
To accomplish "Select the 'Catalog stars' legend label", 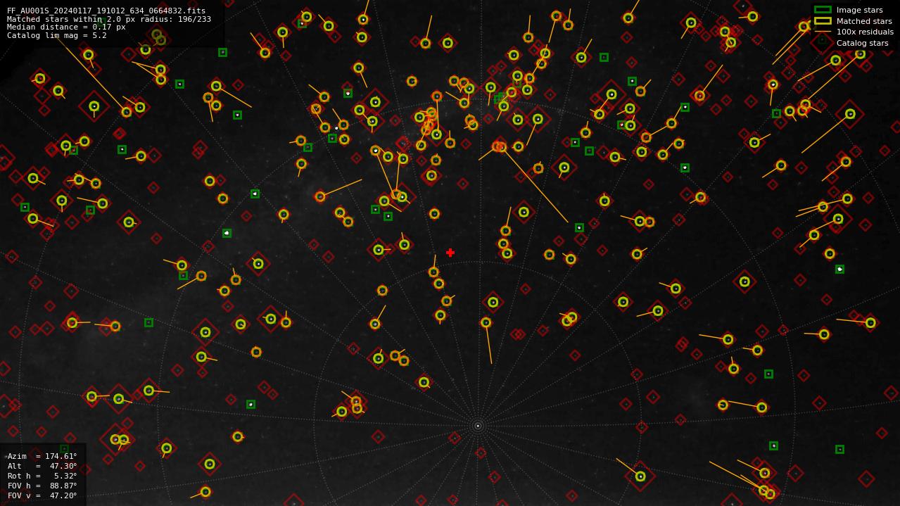I will [x=862, y=43].
